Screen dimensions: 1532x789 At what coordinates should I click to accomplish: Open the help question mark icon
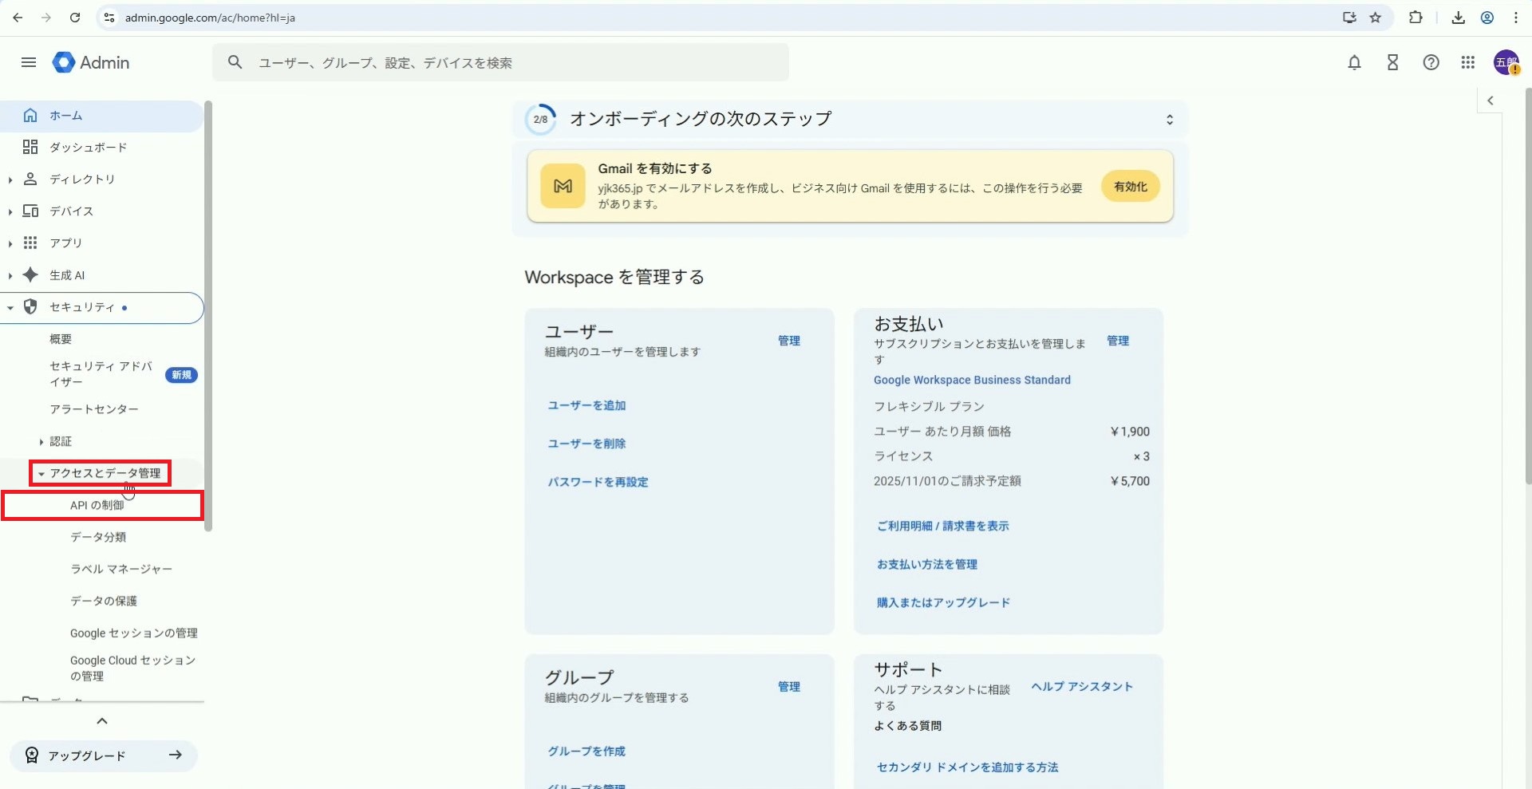pos(1431,62)
